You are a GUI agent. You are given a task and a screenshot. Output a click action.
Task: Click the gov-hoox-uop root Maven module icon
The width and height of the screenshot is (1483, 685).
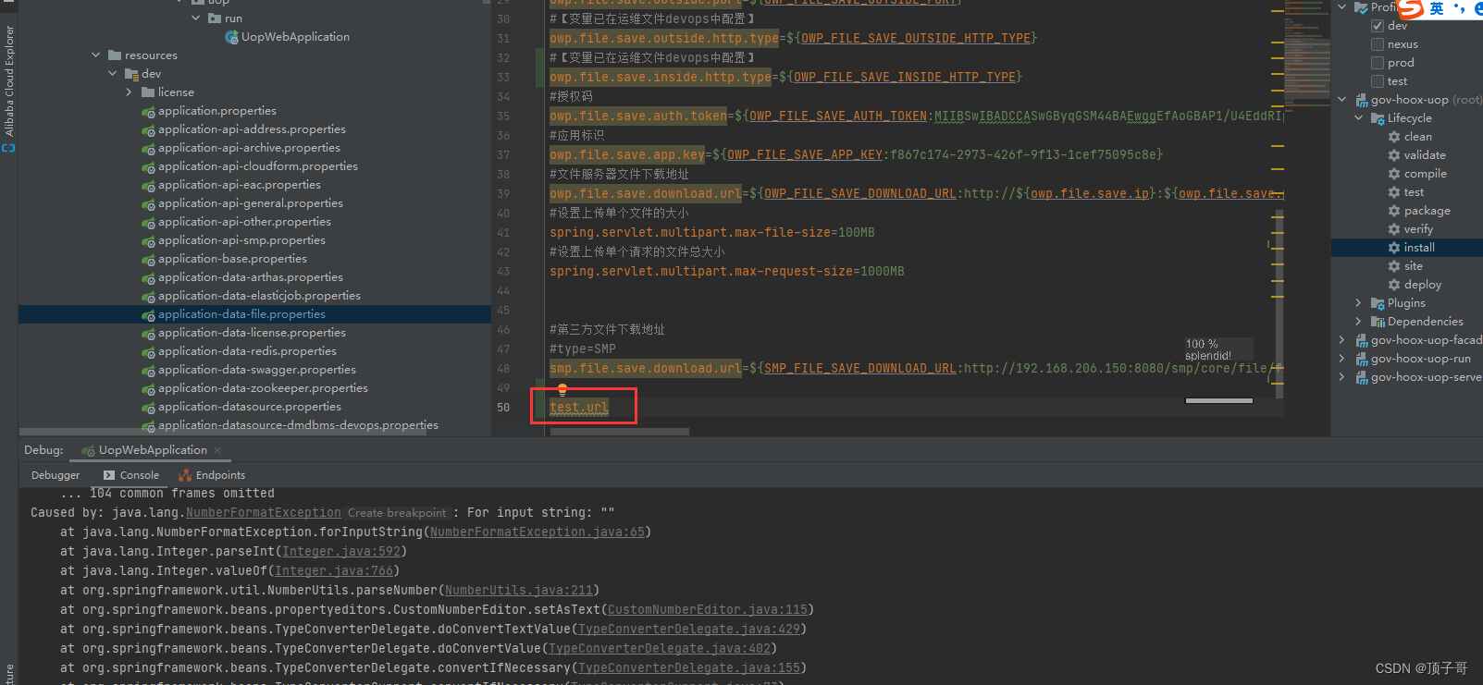point(1362,100)
